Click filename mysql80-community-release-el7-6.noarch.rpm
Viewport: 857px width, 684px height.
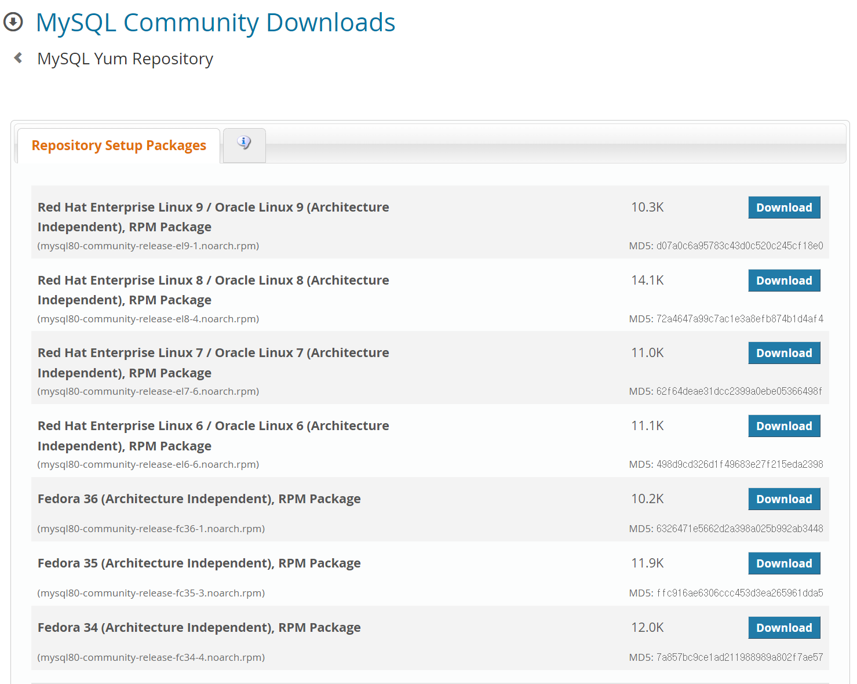tap(148, 391)
